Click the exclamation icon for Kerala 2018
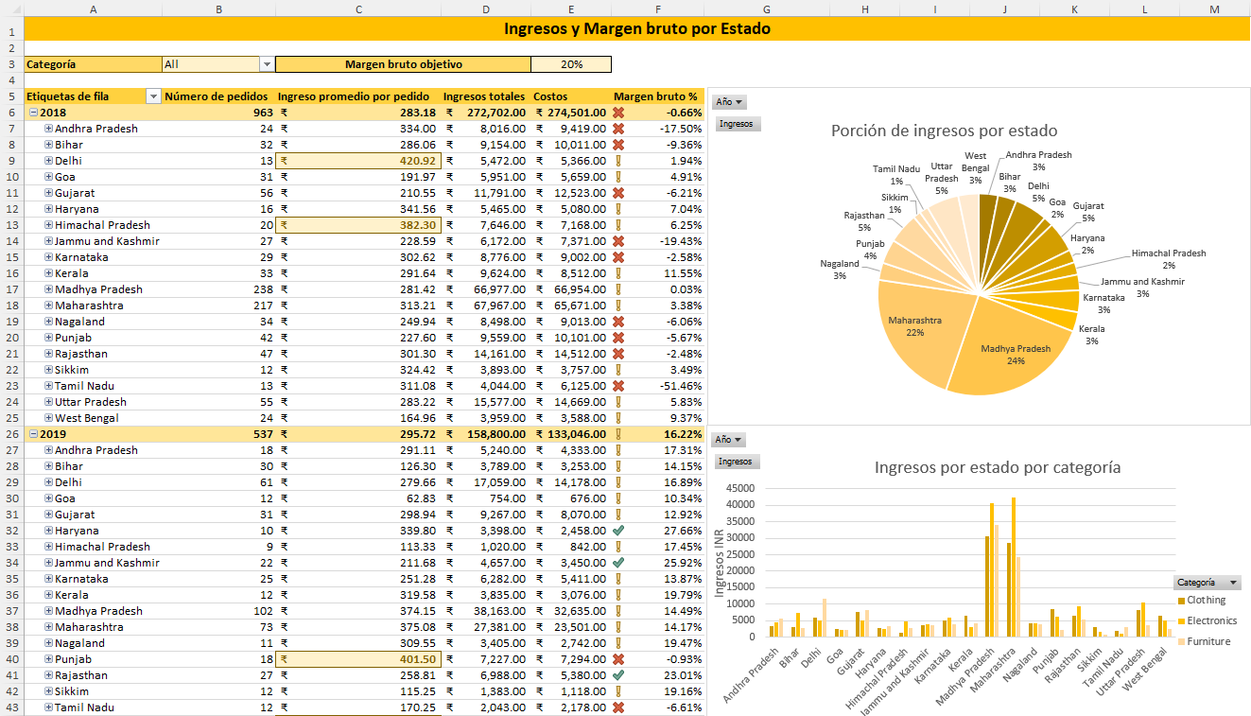 [618, 273]
